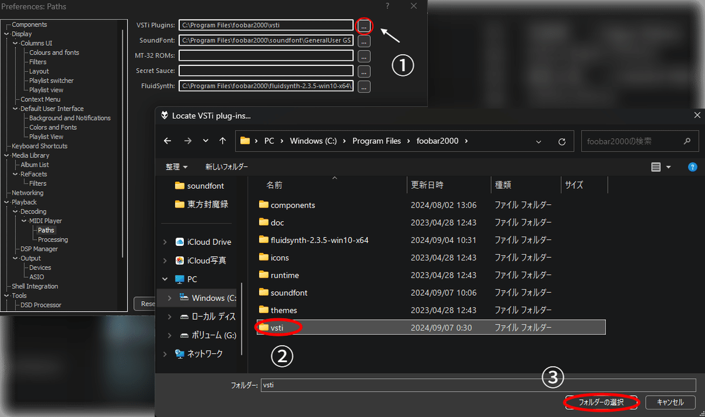This screenshot has width=705, height=417.
Task: Select Components in the preferences tree
Action: tap(29, 25)
